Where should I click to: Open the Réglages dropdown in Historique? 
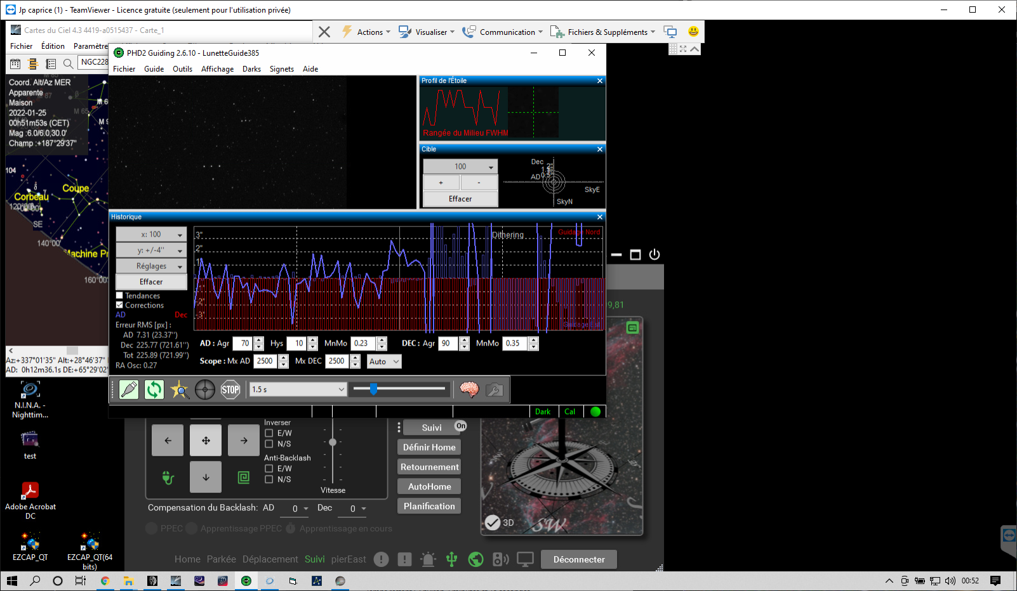(151, 266)
